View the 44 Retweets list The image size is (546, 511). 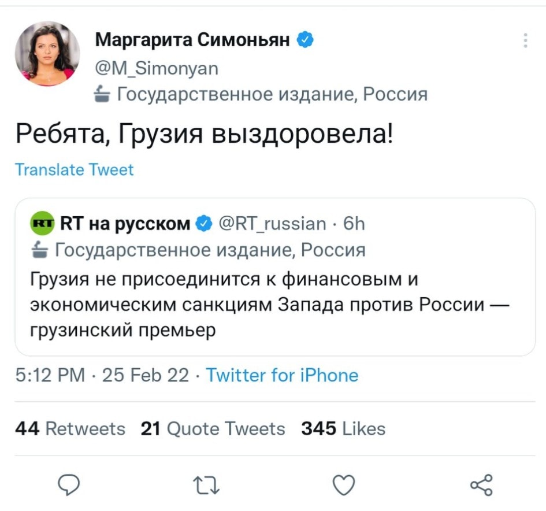coord(70,428)
